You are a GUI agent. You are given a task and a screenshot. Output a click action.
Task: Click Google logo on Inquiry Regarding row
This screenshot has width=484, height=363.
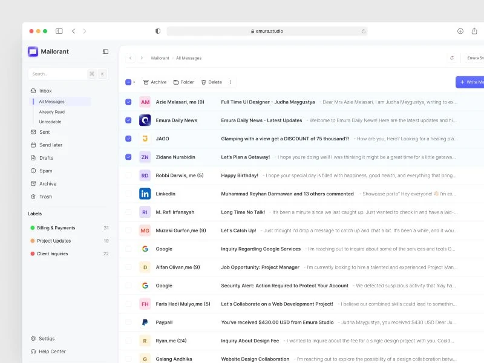coord(145,249)
